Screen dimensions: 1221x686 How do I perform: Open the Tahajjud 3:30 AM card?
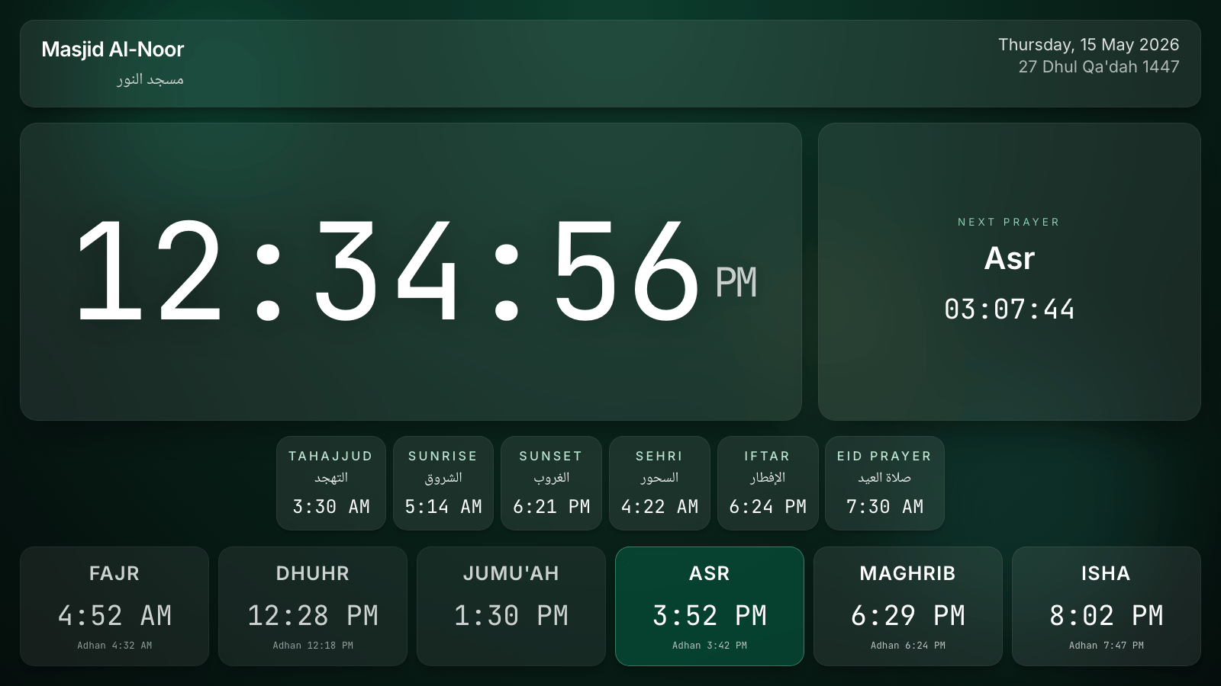(x=331, y=483)
